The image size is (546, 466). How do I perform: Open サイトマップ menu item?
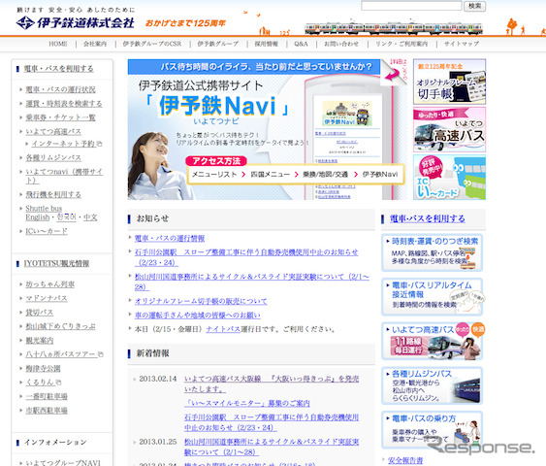click(x=462, y=44)
